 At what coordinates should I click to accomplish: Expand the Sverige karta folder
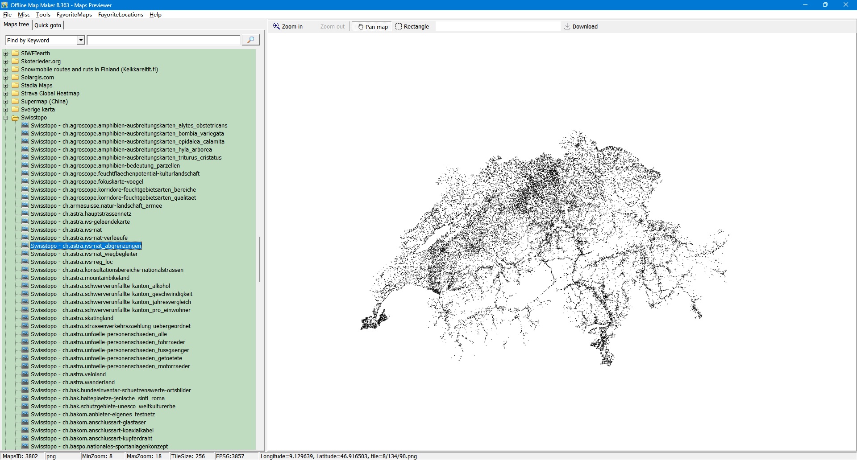pyautogui.click(x=6, y=110)
